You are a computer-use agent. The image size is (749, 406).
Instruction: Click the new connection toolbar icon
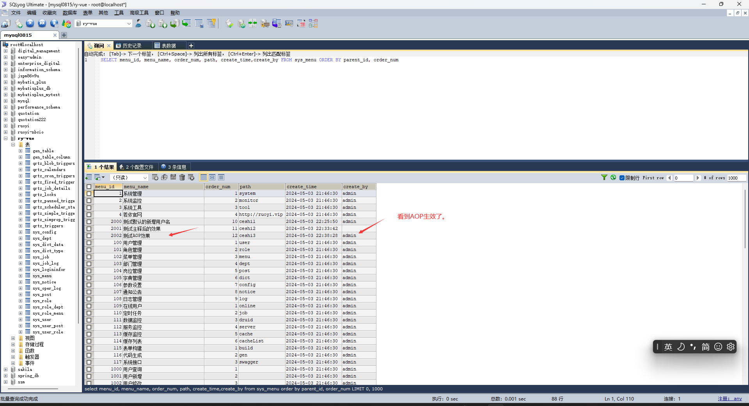tap(6, 24)
